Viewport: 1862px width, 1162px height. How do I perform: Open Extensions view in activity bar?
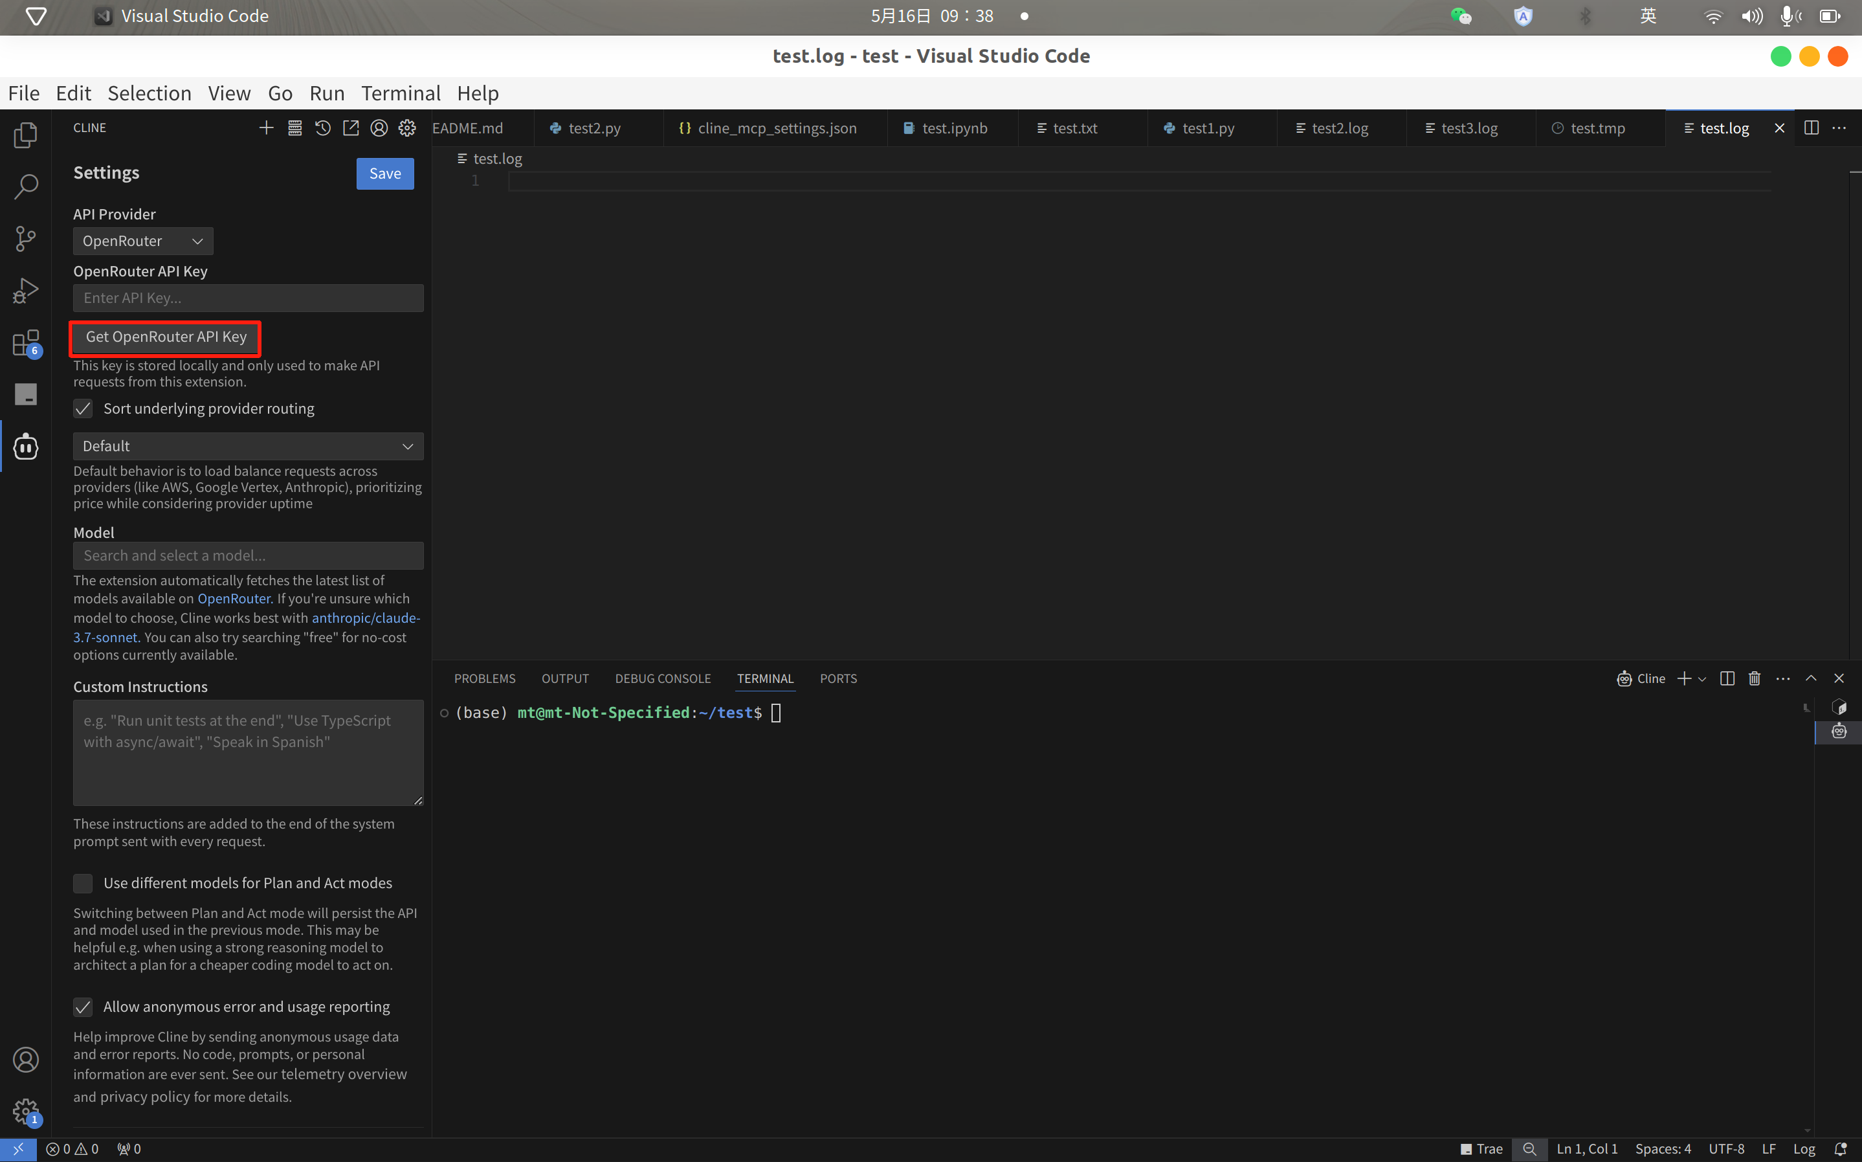click(25, 342)
